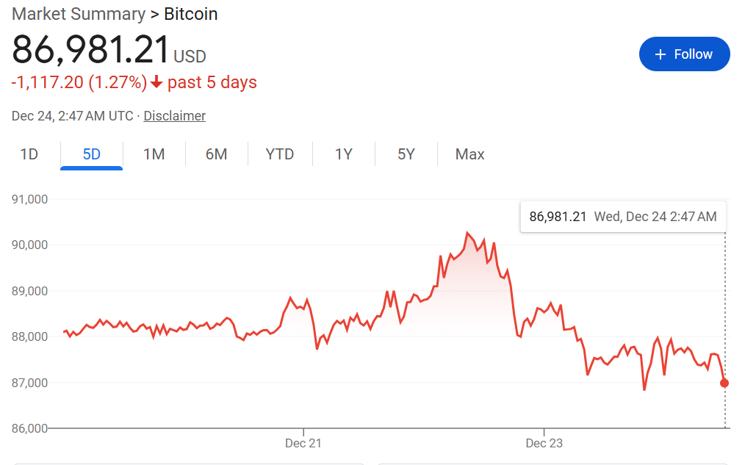Click the Follow button
Image resolution: width=745 pixels, height=465 pixels.
click(684, 54)
